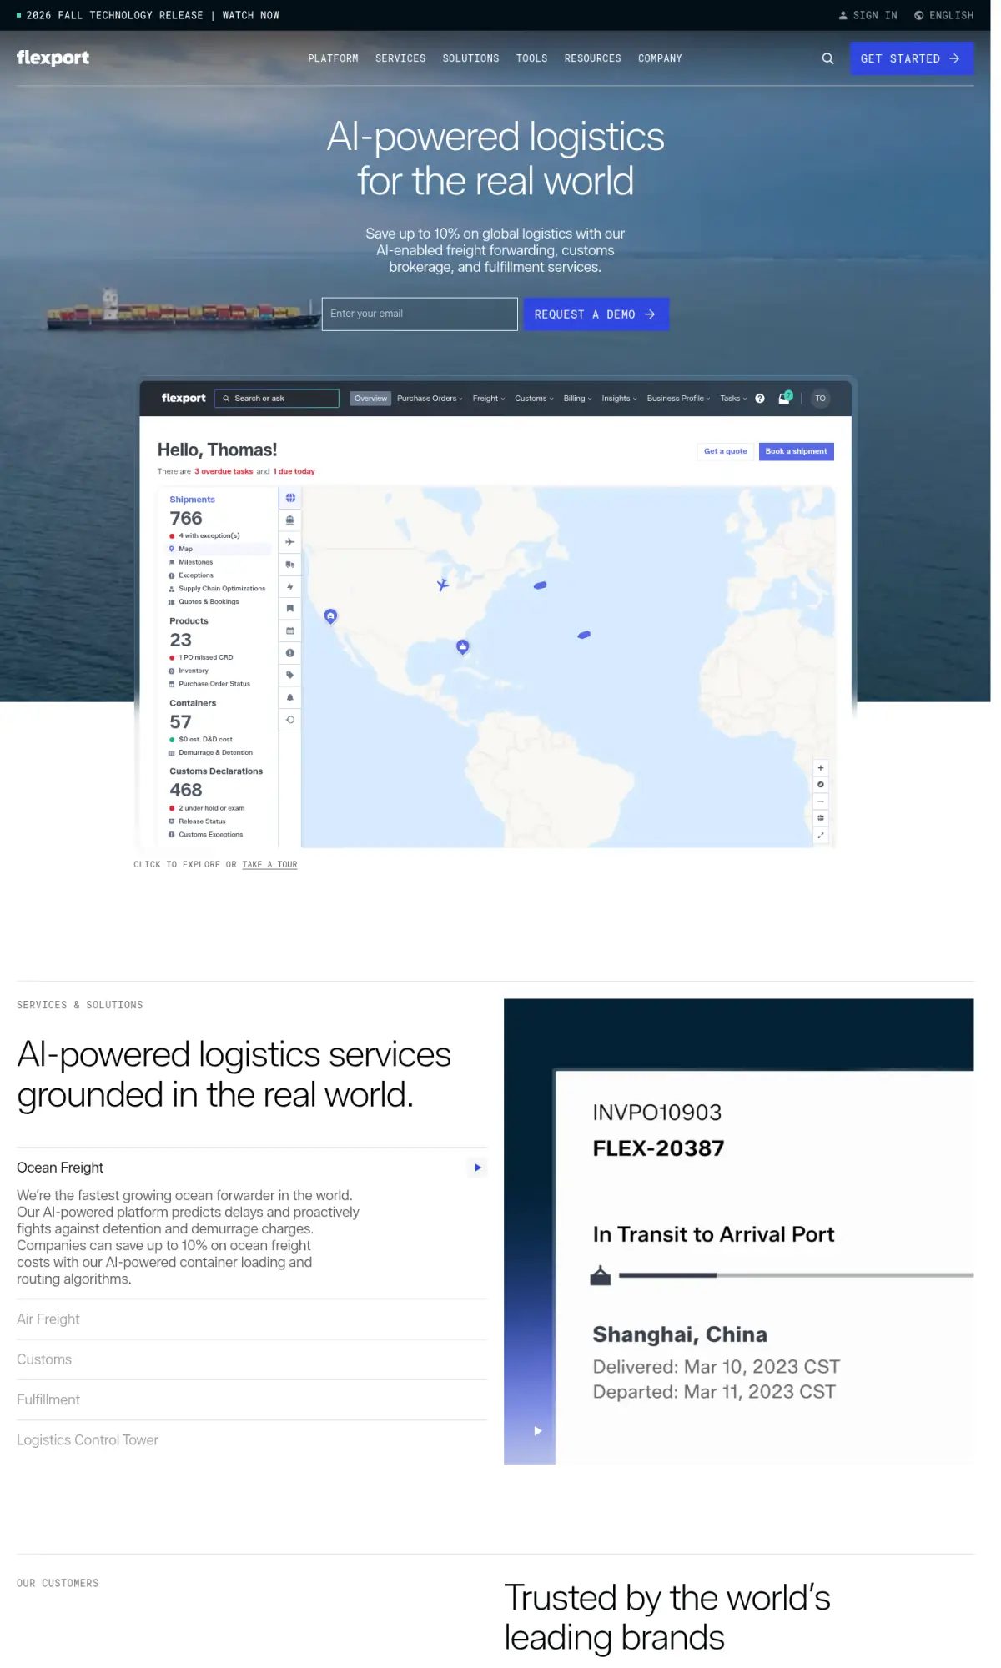The width and height of the screenshot is (1001, 1668).
Task: Follow the Take a Tour link
Action: 269,865
